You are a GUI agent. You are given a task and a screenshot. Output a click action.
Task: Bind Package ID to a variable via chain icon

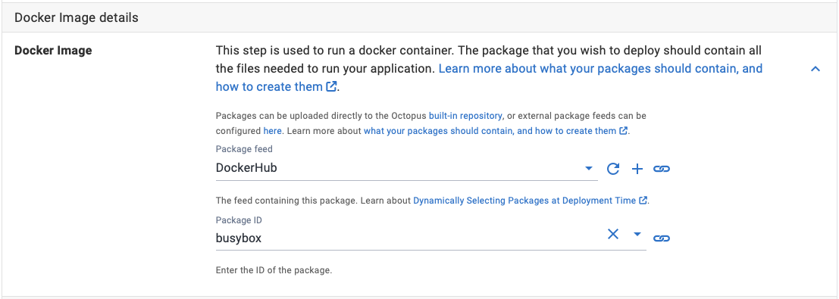coord(662,238)
